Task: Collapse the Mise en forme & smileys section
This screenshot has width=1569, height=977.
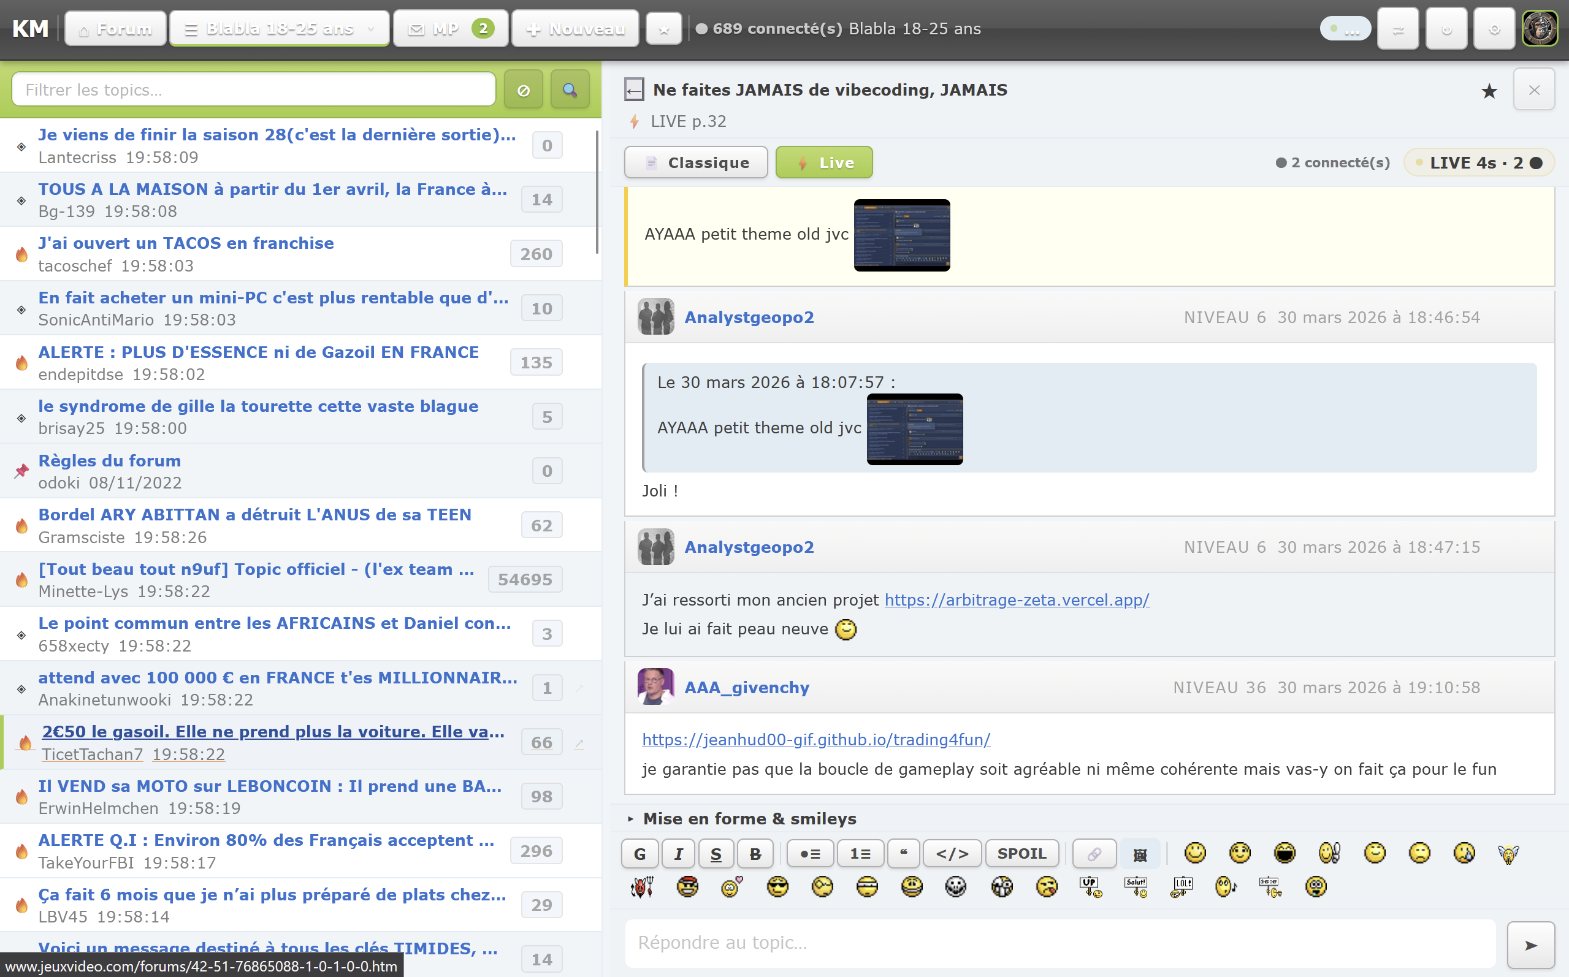Action: [741, 819]
